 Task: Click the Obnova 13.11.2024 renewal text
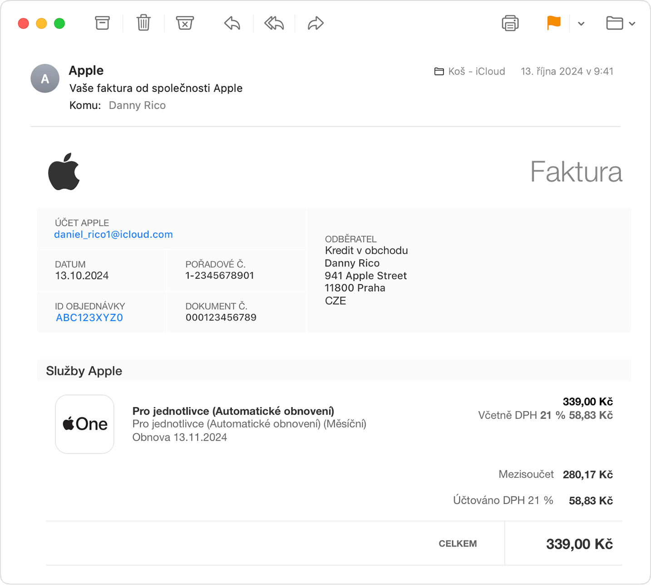pos(180,437)
